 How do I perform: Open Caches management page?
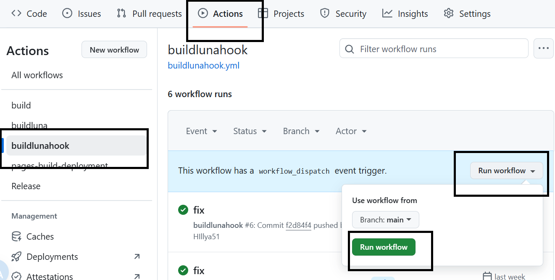tap(40, 237)
